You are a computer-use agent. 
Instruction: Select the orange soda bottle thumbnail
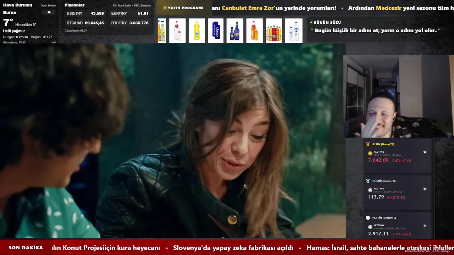(x=254, y=31)
